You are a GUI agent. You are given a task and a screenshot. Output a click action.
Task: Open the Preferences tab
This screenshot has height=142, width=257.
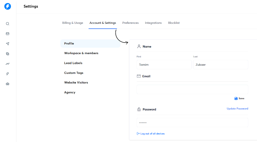[130, 23]
